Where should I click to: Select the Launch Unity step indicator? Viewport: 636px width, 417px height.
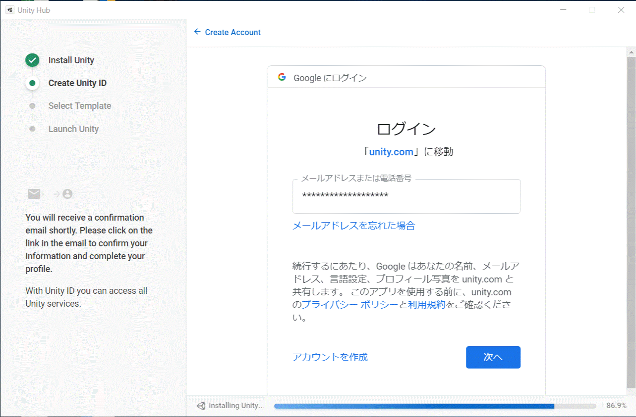coord(32,129)
